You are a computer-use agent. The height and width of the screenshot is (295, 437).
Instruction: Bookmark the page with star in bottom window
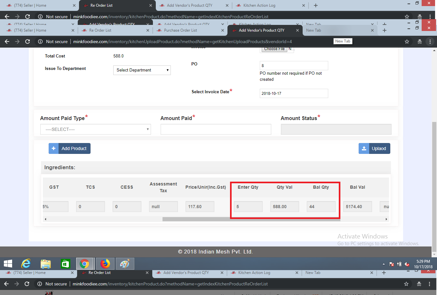[406, 284]
